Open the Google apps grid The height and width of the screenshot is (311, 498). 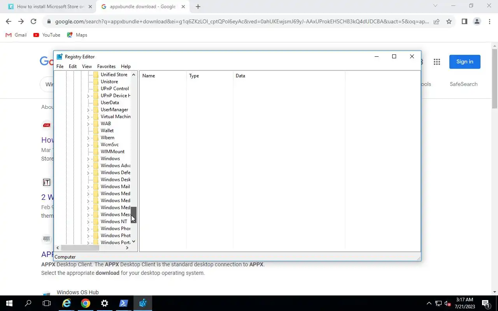(x=437, y=62)
